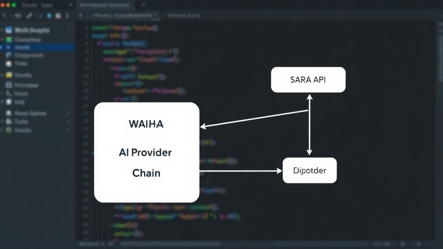
Task: Click the white square toolbar icon
Action: pos(58,16)
